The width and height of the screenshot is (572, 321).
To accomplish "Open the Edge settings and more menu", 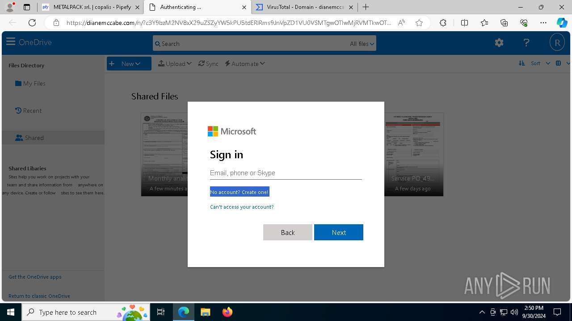I will coord(543,23).
